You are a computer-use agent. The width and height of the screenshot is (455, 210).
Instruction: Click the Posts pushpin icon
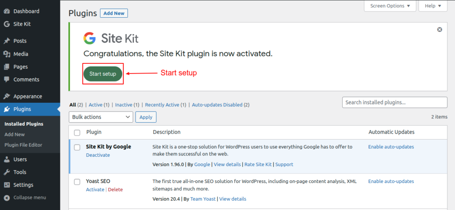pos(7,41)
